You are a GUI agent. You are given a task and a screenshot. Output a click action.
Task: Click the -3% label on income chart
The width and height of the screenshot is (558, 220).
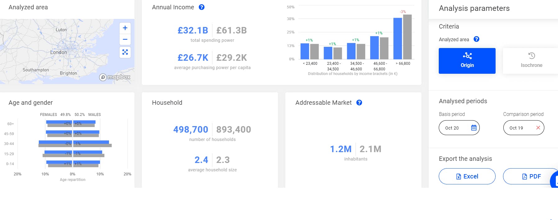[403, 11]
